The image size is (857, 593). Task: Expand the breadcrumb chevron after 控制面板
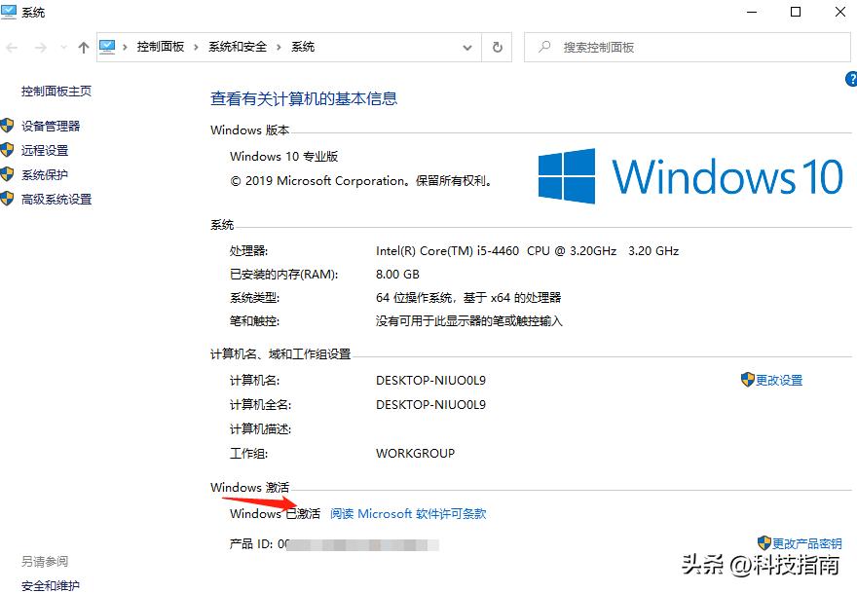197,46
